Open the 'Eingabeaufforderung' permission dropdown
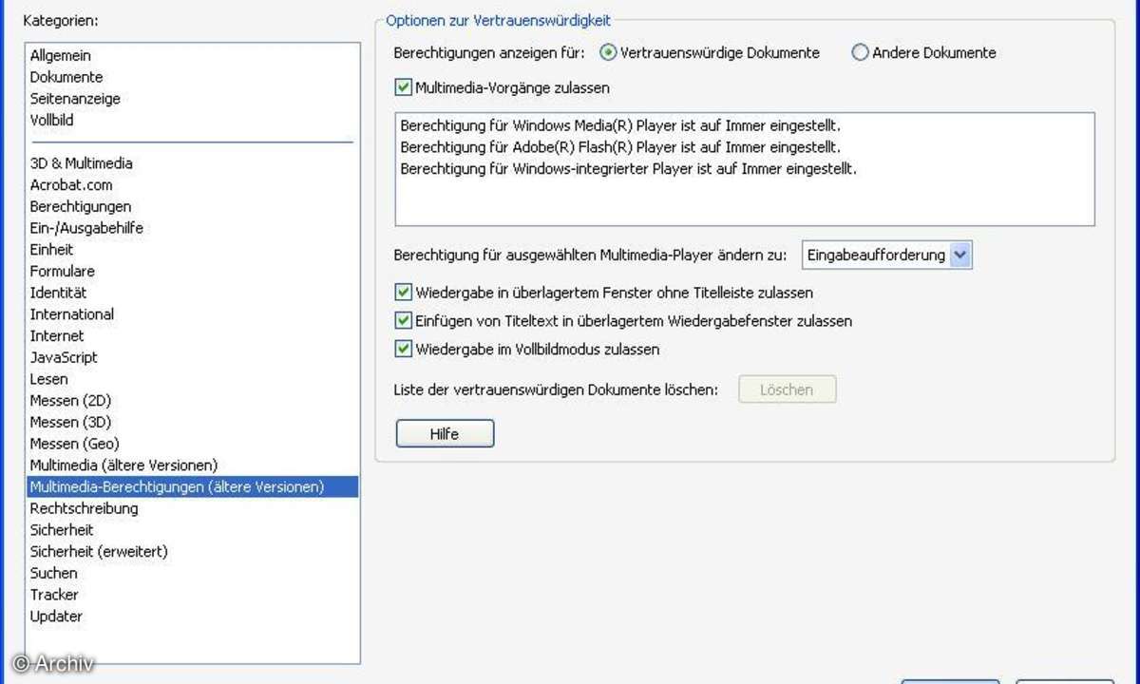 [x=886, y=255]
